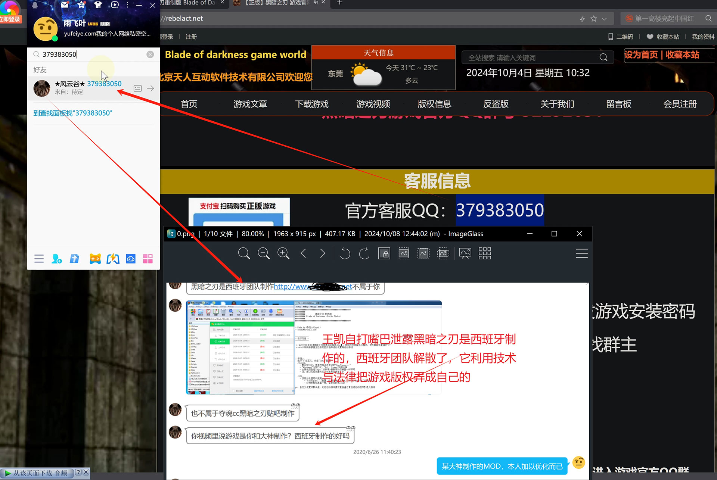717x480 pixels.
Task: Open QQ video play icon in header
Action: [x=115, y=5]
